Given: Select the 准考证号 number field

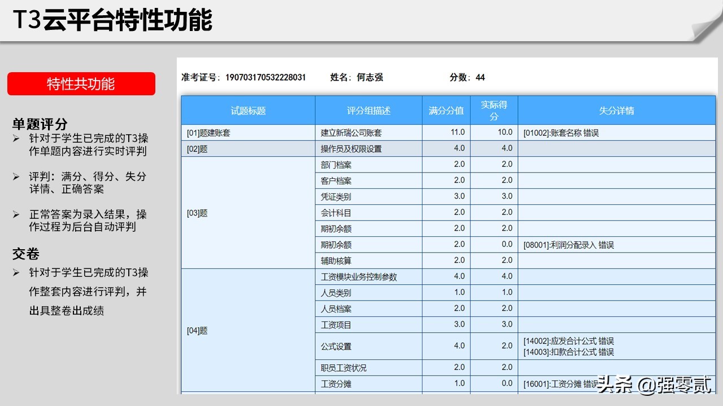Looking at the screenshot, I should click(x=265, y=77).
